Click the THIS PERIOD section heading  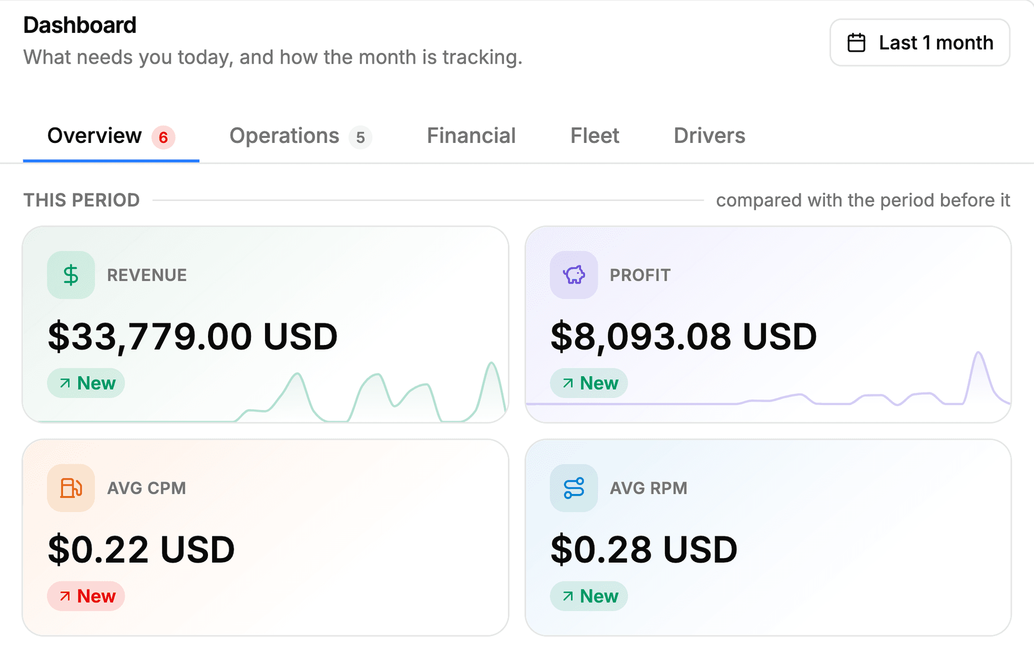(x=81, y=200)
